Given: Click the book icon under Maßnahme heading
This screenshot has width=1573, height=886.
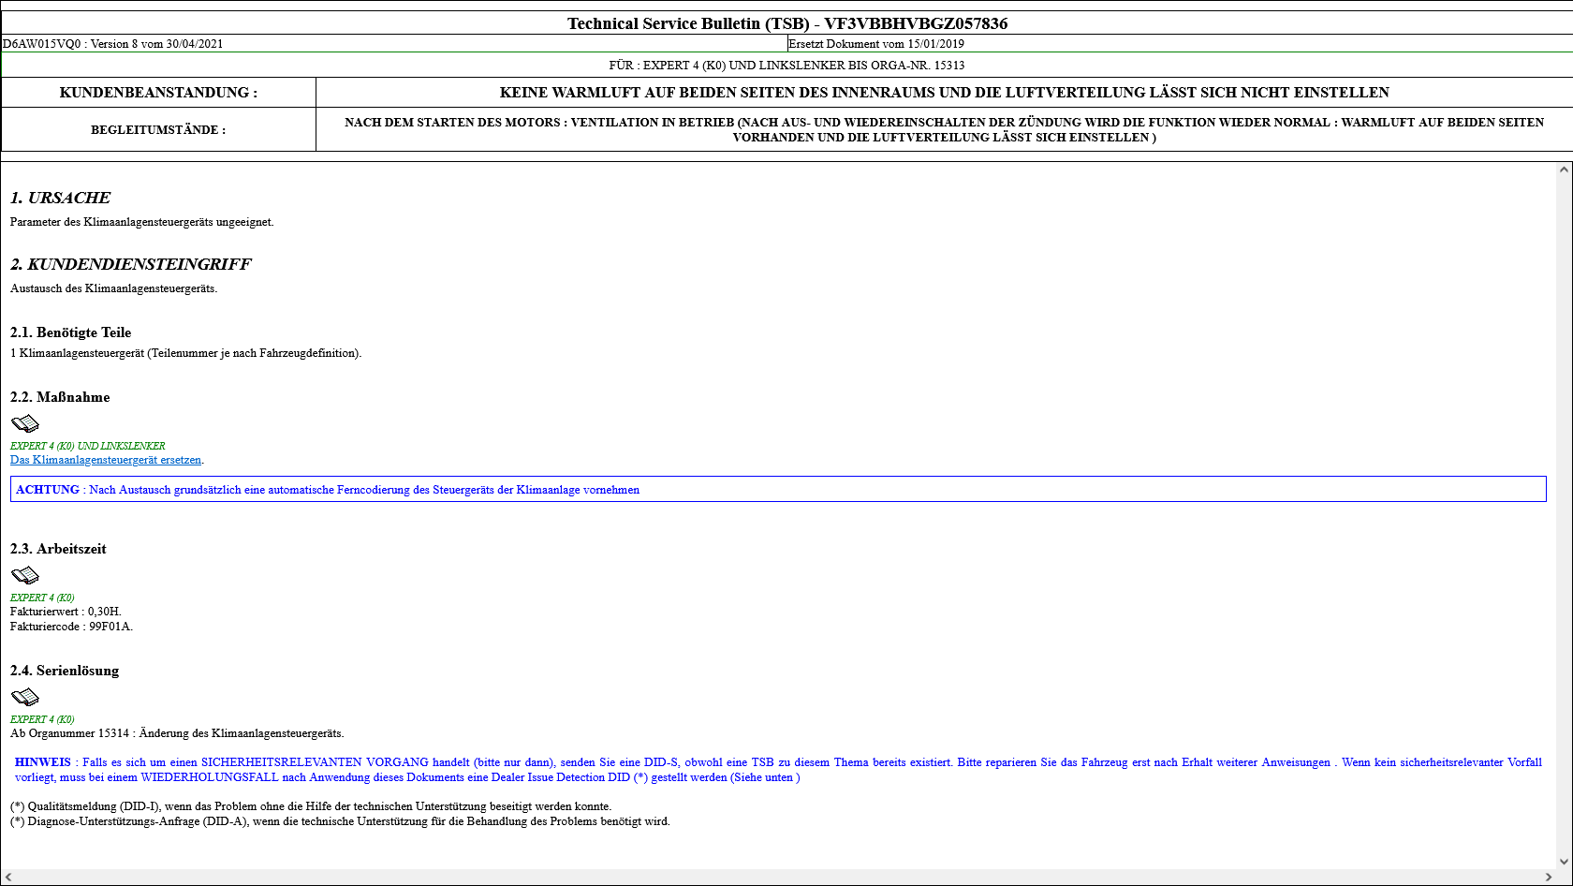Looking at the screenshot, I should 24,423.
